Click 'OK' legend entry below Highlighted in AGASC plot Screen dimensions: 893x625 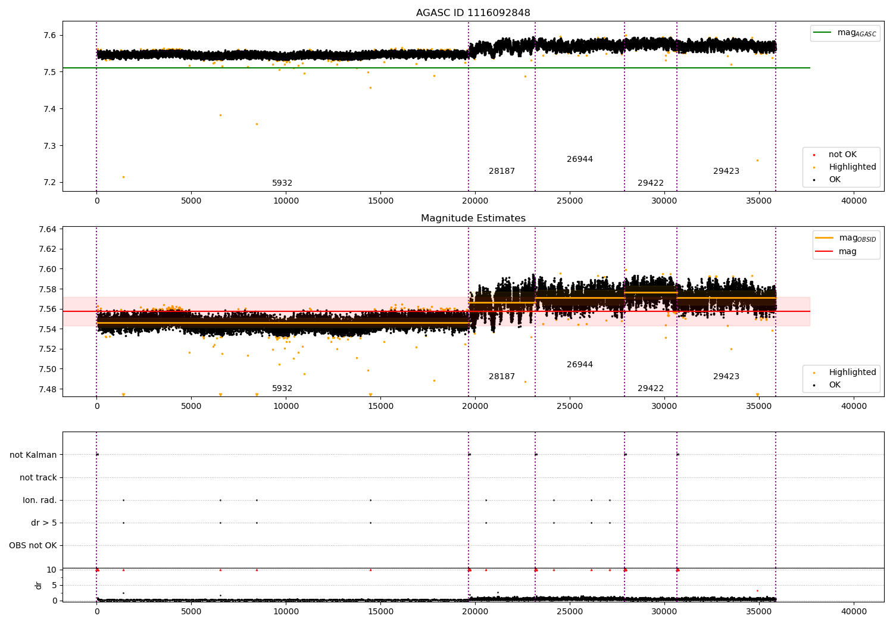click(x=835, y=180)
